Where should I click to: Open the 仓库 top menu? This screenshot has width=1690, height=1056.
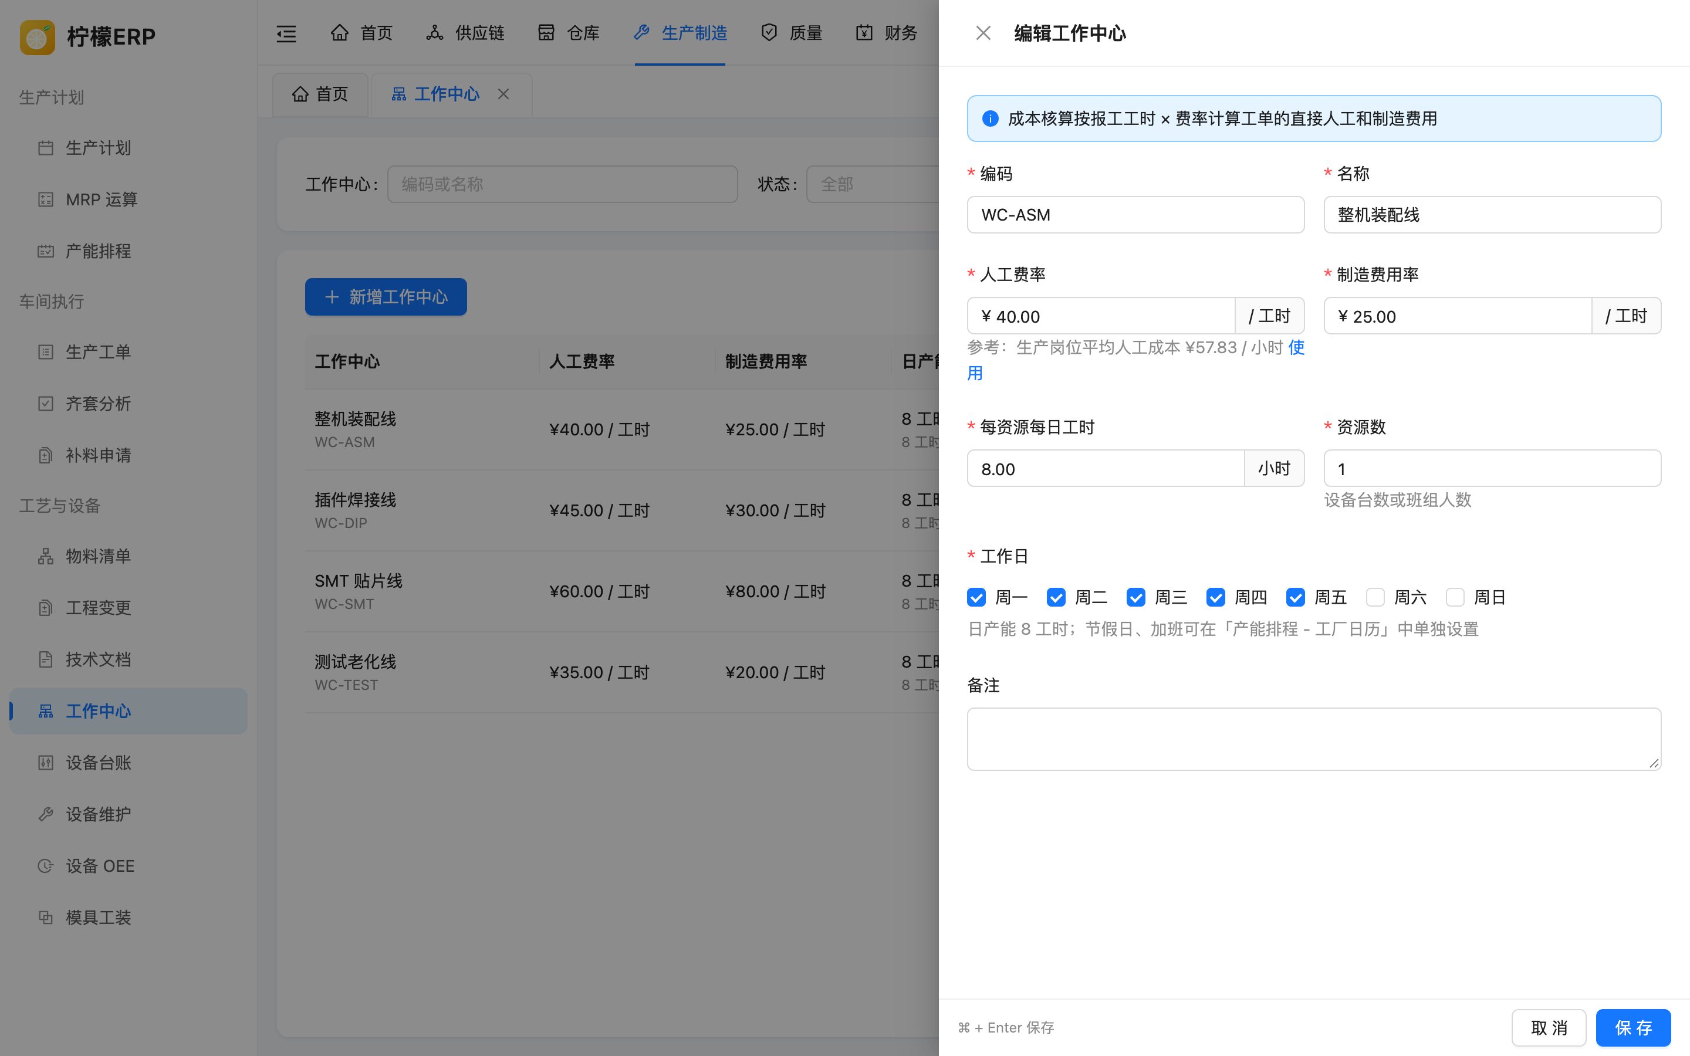pyautogui.click(x=569, y=33)
